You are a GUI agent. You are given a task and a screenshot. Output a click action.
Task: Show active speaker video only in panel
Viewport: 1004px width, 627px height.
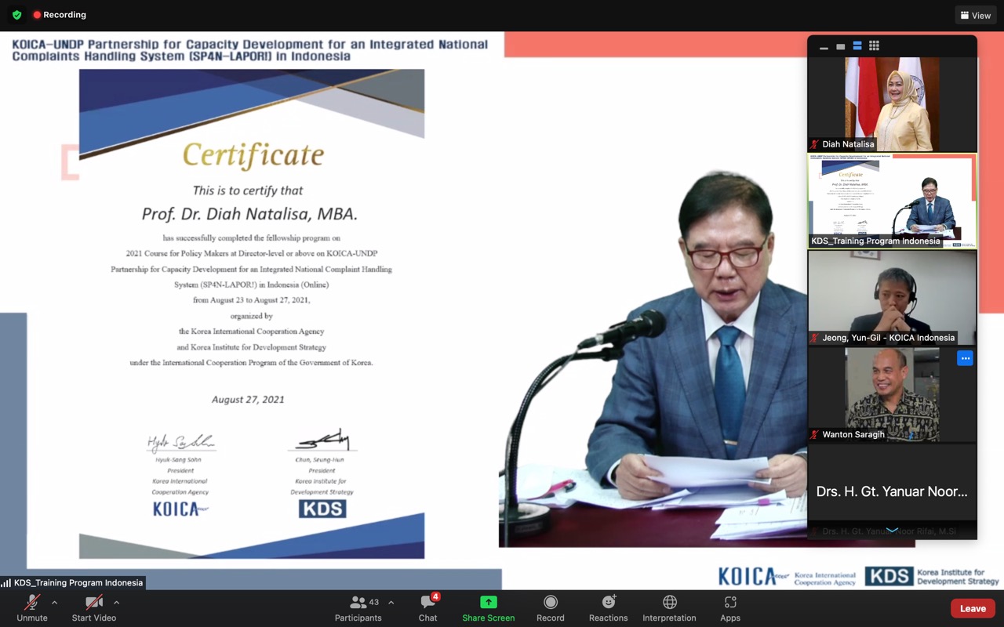point(841,46)
